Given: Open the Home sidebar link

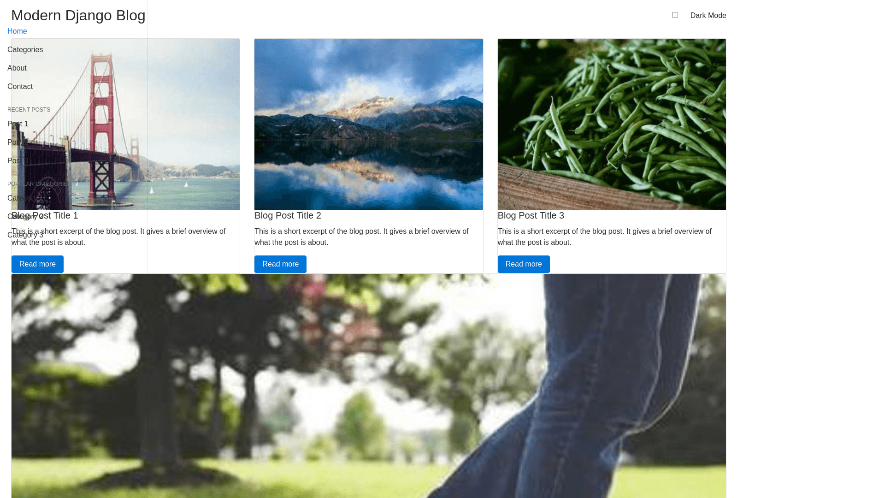Looking at the screenshot, I should click(x=17, y=31).
